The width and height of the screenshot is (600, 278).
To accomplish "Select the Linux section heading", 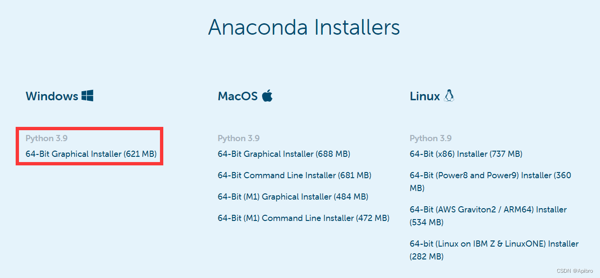I will (424, 96).
